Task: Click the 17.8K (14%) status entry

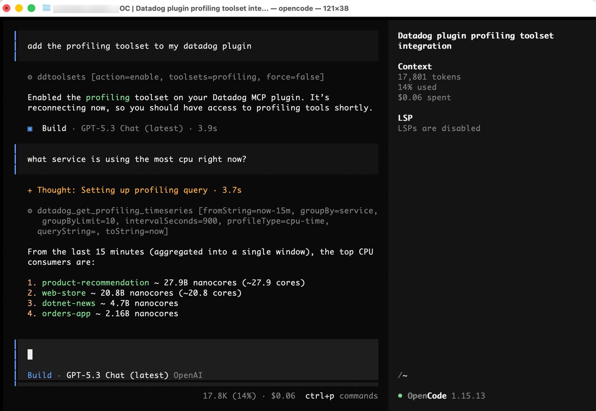Action: point(229,396)
